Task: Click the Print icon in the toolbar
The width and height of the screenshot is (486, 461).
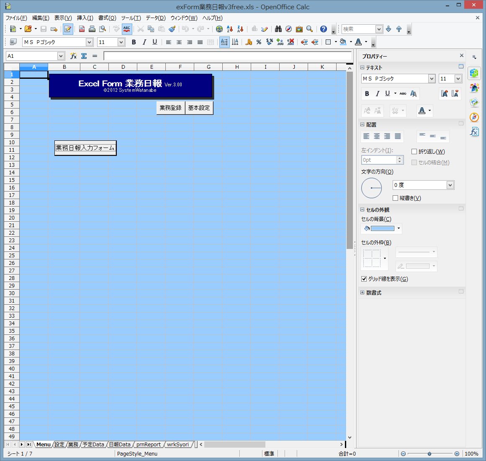Action: tap(92, 29)
